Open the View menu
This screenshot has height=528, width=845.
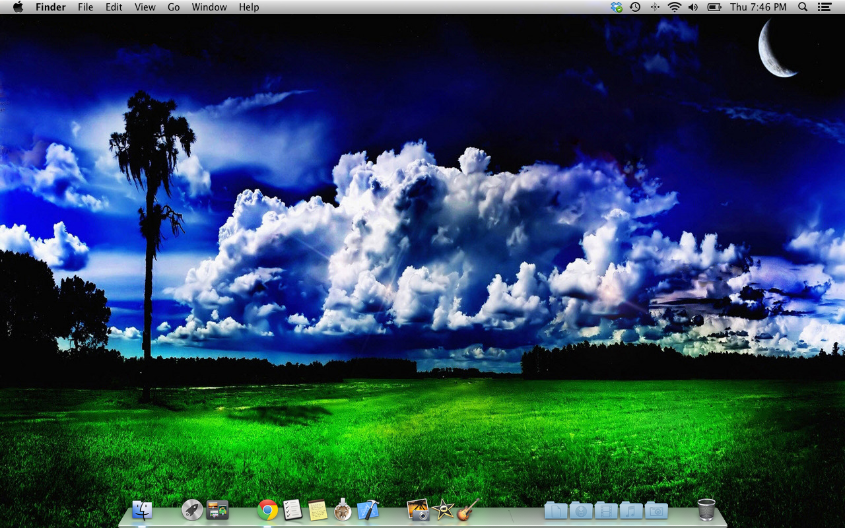[x=145, y=7]
